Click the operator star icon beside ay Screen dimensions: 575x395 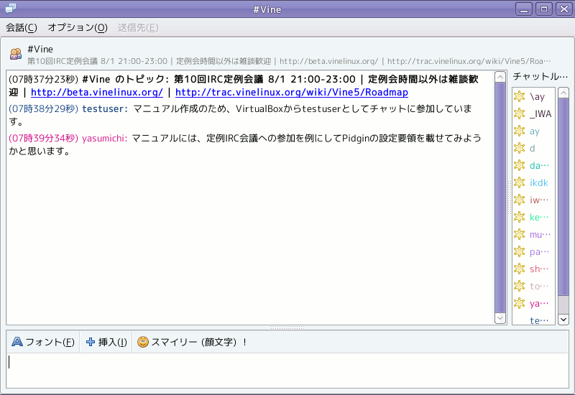pos(519,131)
